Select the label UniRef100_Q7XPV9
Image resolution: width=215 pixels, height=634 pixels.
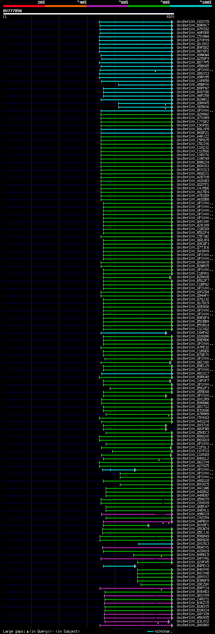coord(193,40)
